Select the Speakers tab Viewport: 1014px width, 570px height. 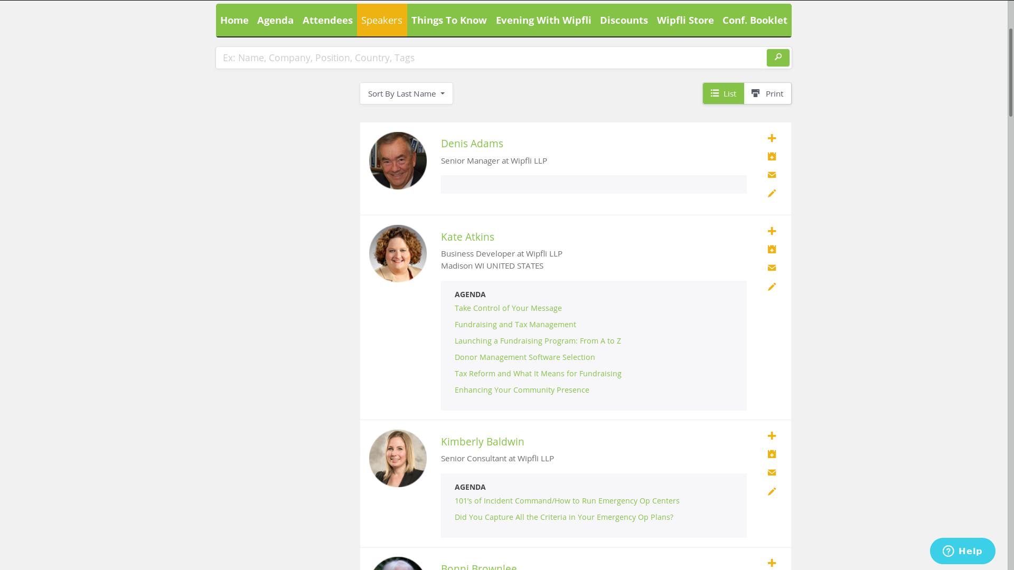point(382,20)
